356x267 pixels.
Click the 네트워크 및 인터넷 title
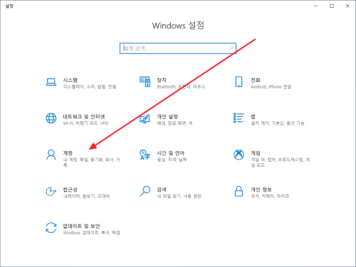[84, 117]
